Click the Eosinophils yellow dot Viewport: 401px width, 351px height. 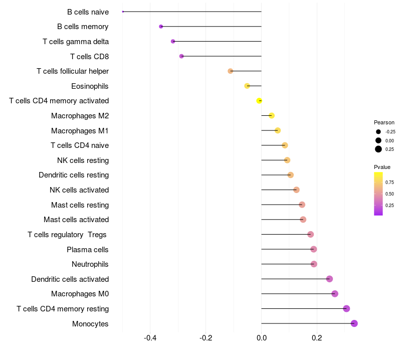[247, 86]
